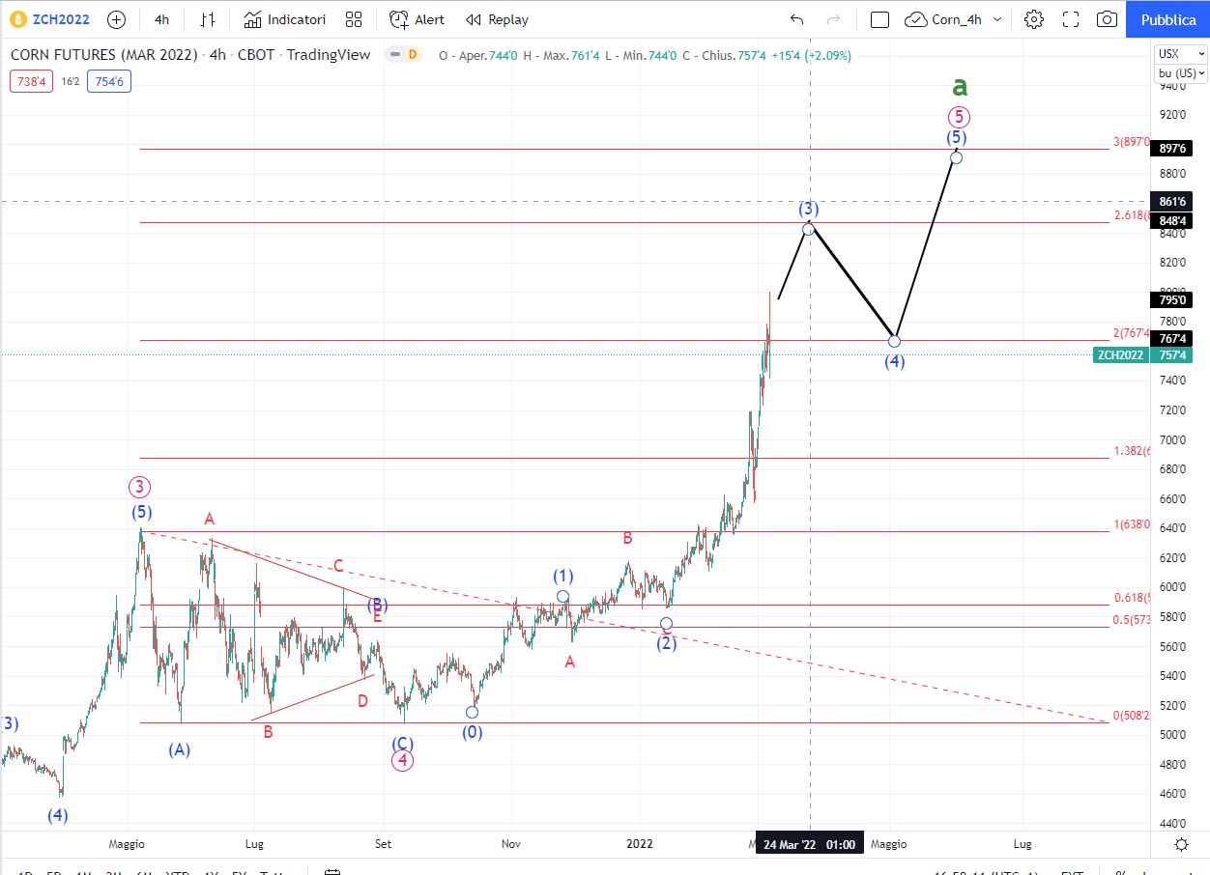Click the 897'6 price label on axis
The image size is (1210, 875).
pyautogui.click(x=1171, y=148)
